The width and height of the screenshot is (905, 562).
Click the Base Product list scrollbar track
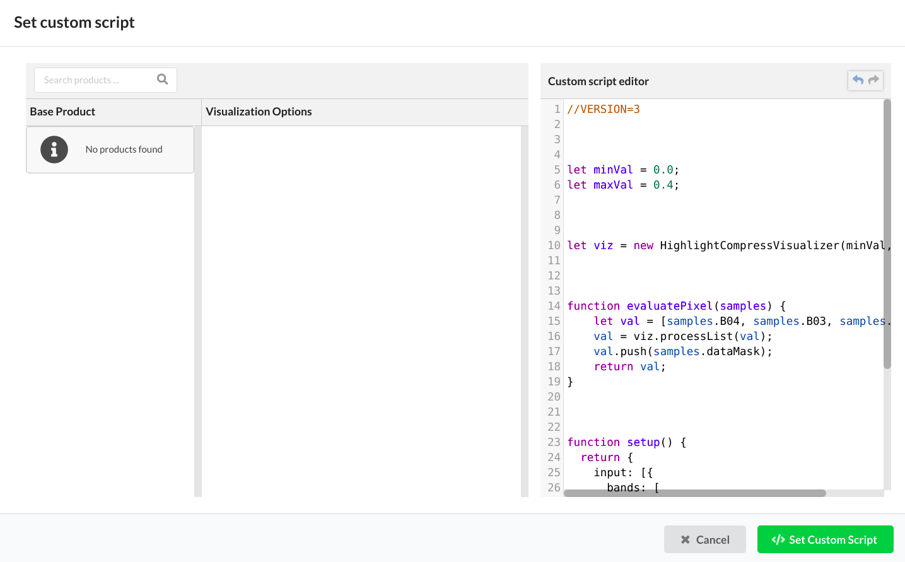198,312
